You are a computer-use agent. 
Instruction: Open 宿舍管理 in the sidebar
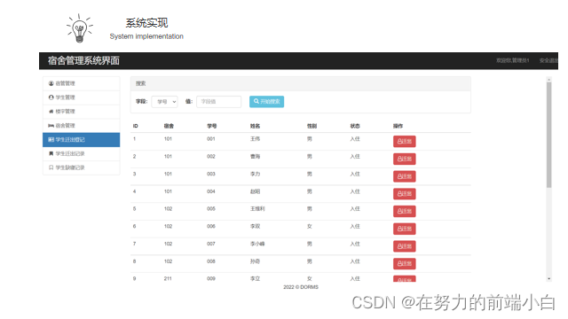pos(81,126)
